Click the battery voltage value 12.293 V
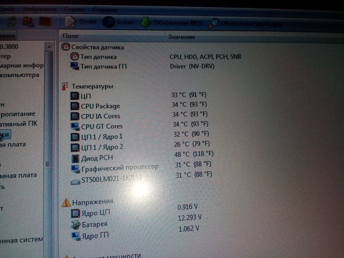Image resolution: width=344 pixels, height=258 pixels. tap(190, 218)
